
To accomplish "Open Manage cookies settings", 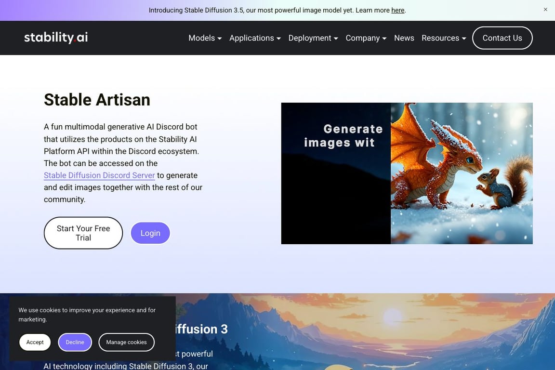I will click(x=126, y=342).
